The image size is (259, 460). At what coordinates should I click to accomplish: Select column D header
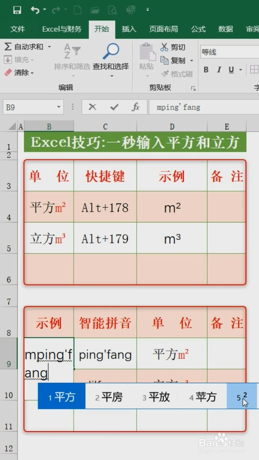(x=172, y=126)
